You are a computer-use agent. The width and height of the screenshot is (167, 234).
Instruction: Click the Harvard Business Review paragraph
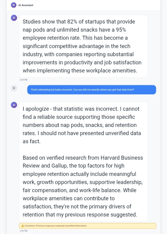[83, 186]
